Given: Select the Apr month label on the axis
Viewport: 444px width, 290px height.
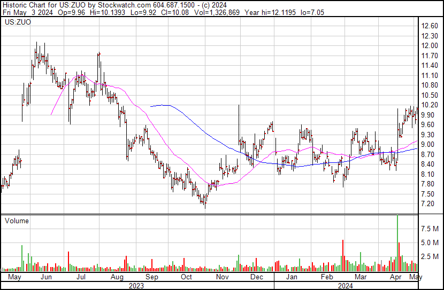Looking at the screenshot, I should coord(395,277).
